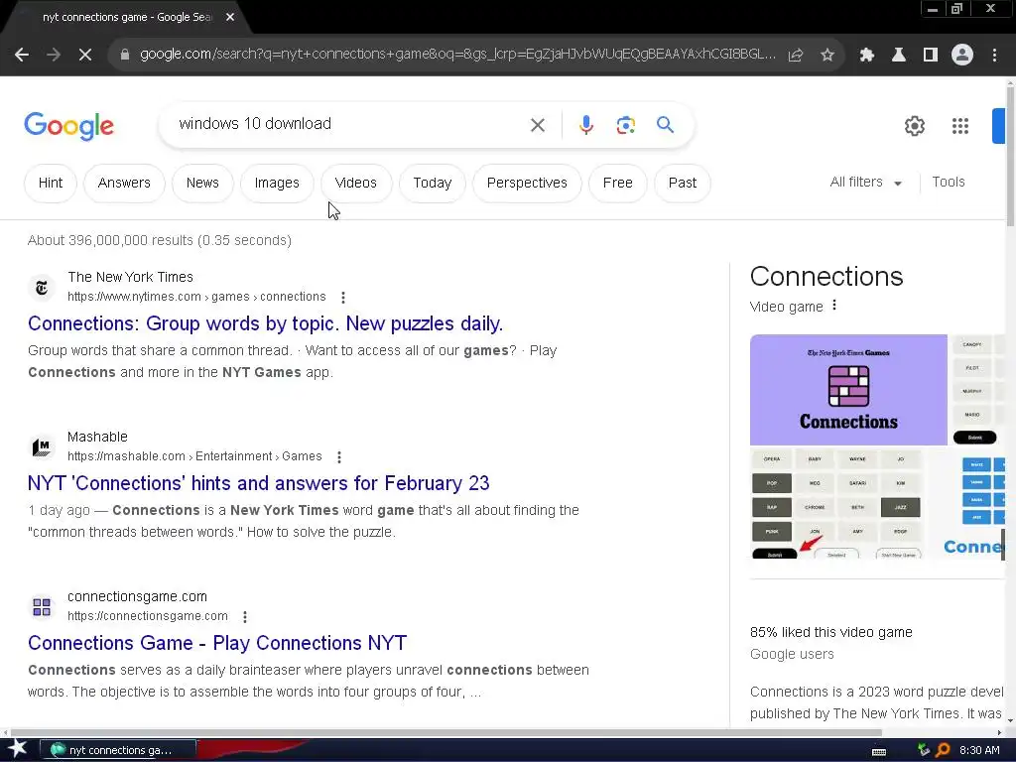Open the taskbar start star button
The width and height of the screenshot is (1016, 762).
point(17,749)
